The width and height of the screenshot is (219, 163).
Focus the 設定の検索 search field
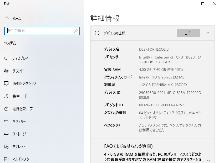click(x=42, y=31)
